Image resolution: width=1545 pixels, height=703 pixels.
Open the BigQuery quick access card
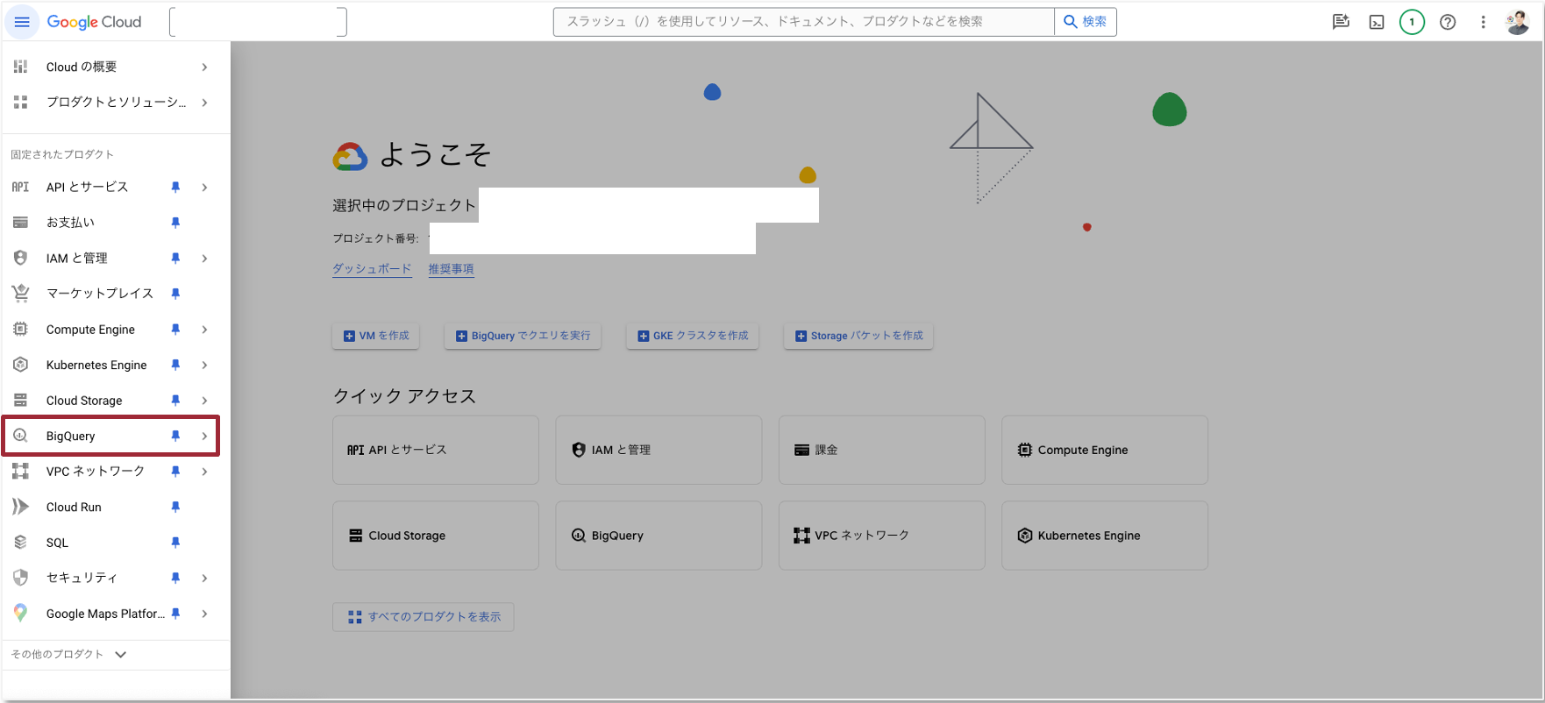(x=659, y=536)
